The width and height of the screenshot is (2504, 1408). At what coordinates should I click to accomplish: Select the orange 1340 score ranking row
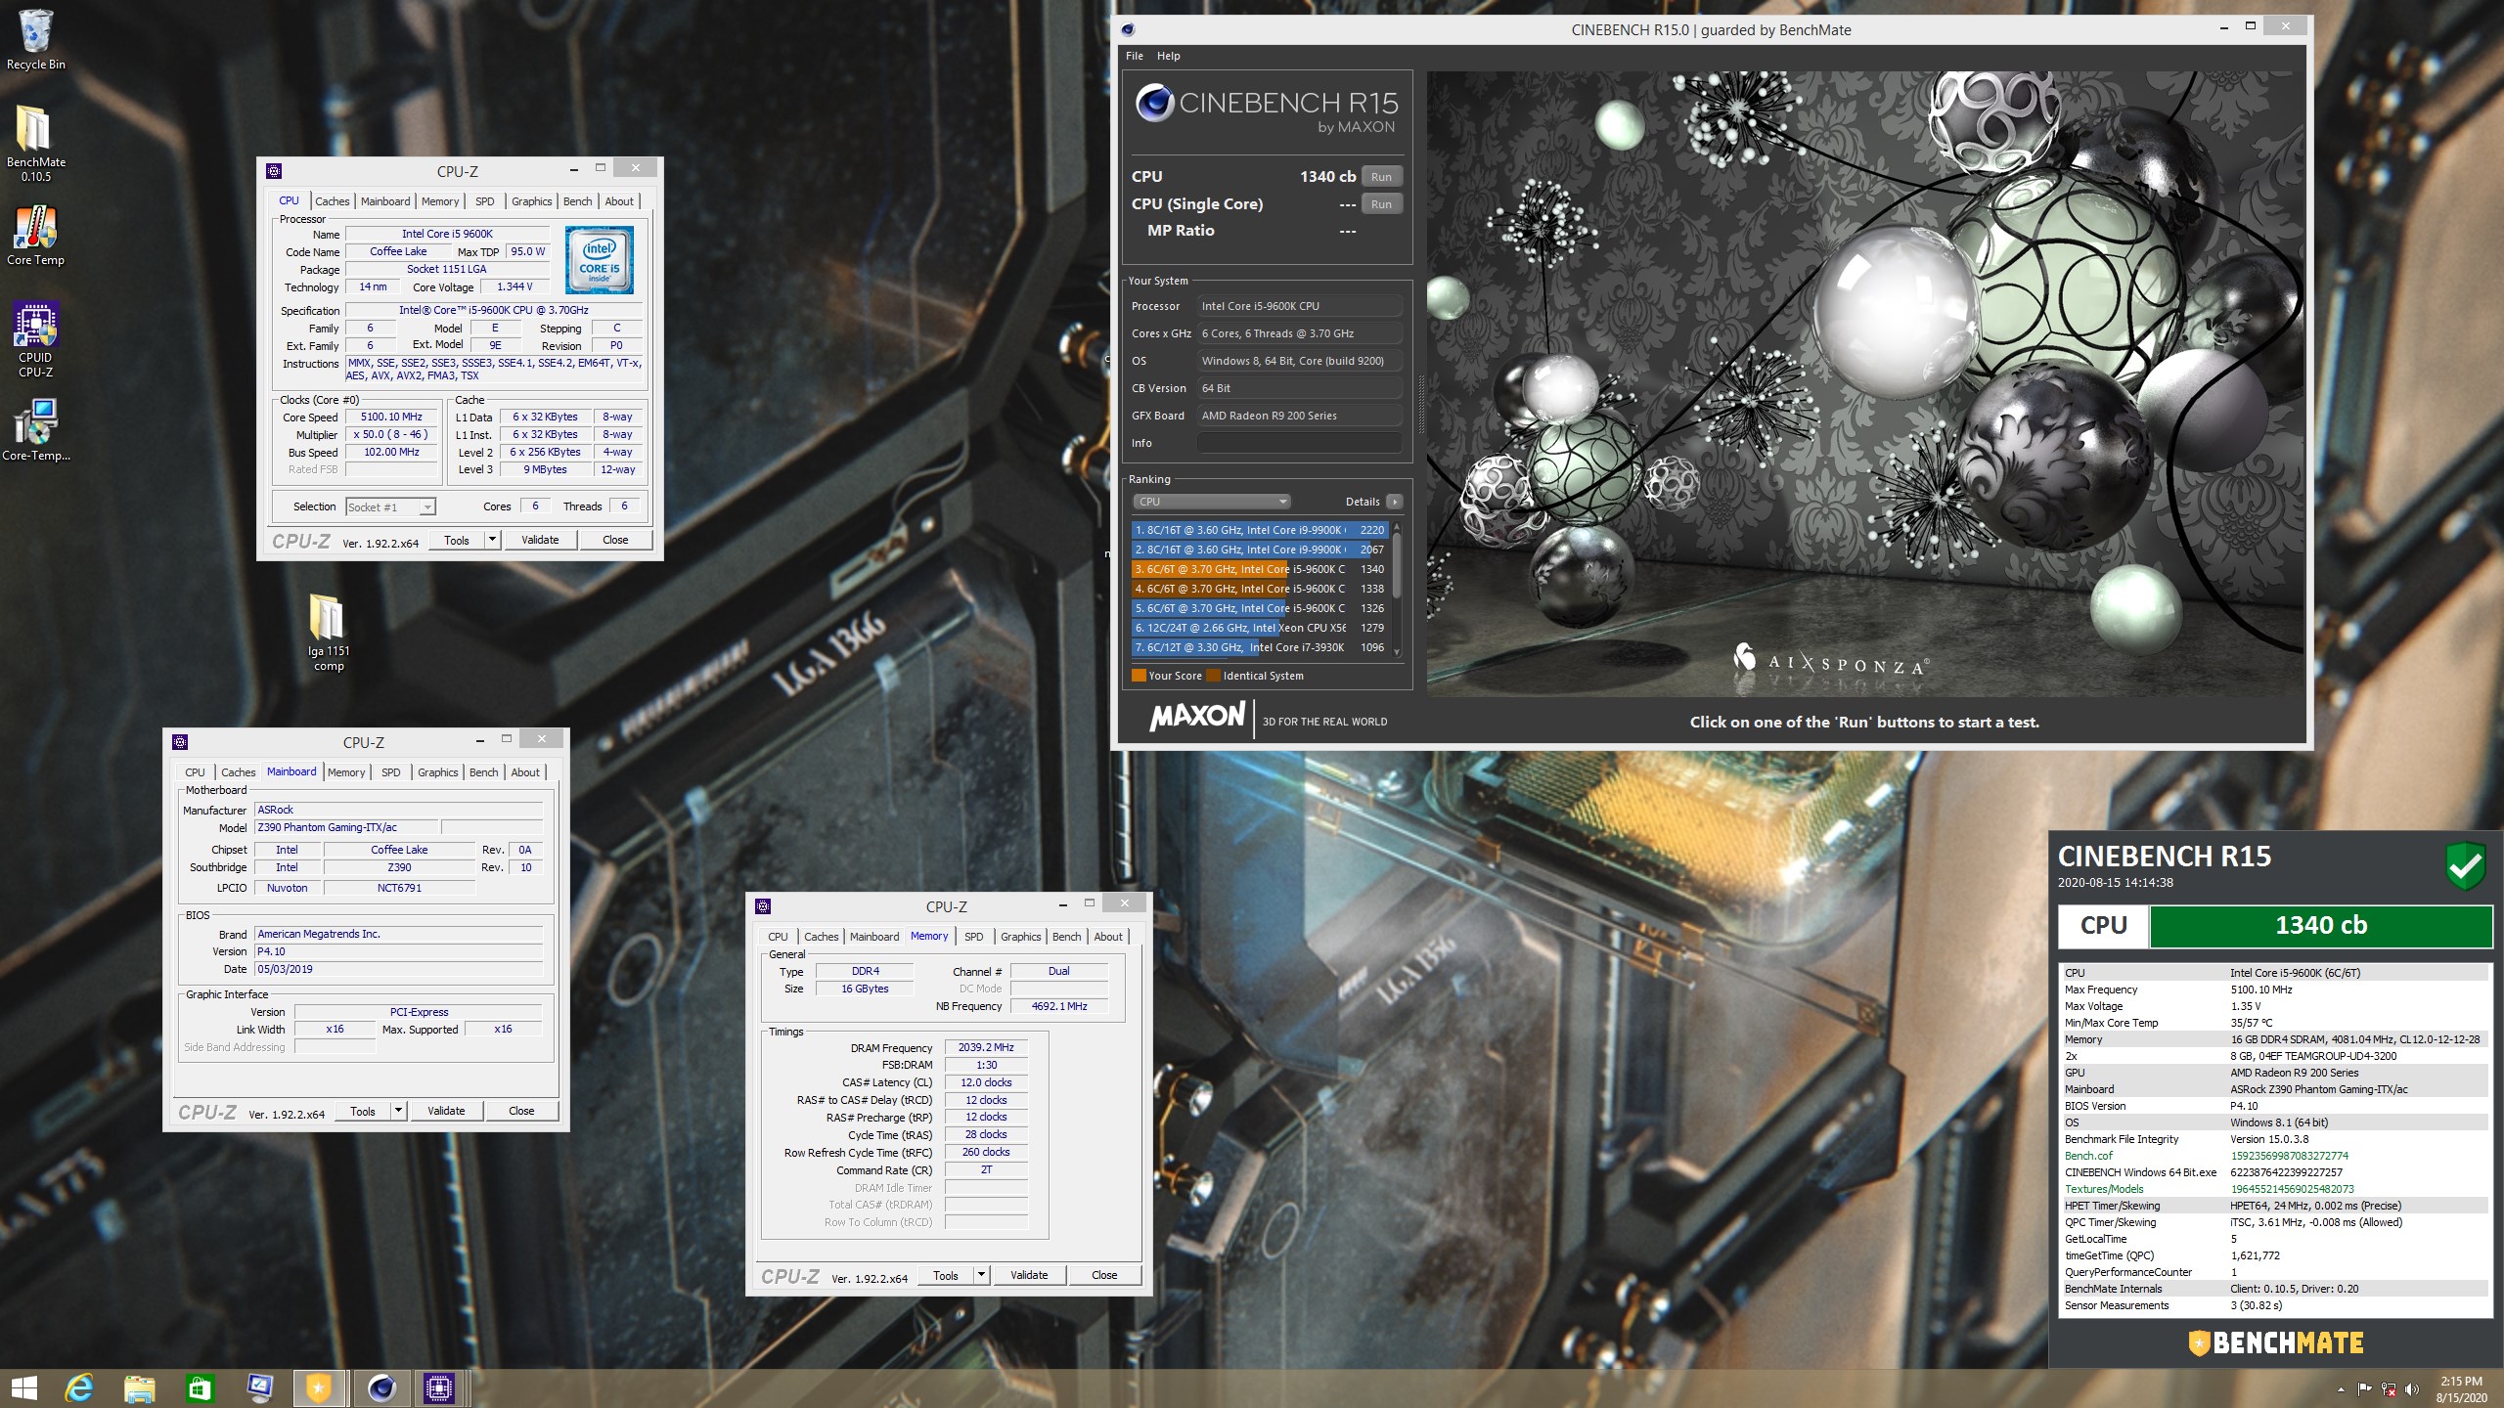click(x=1260, y=569)
